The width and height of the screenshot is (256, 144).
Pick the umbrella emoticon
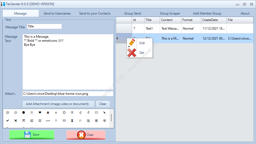(72, 113)
